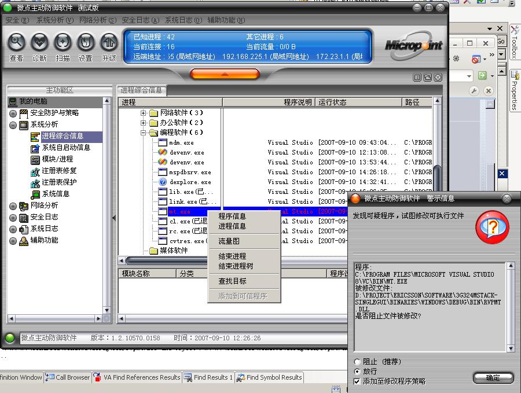Click the mdm.exe window icon
The height and width of the screenshot is (393, 521).
[163, 142]
